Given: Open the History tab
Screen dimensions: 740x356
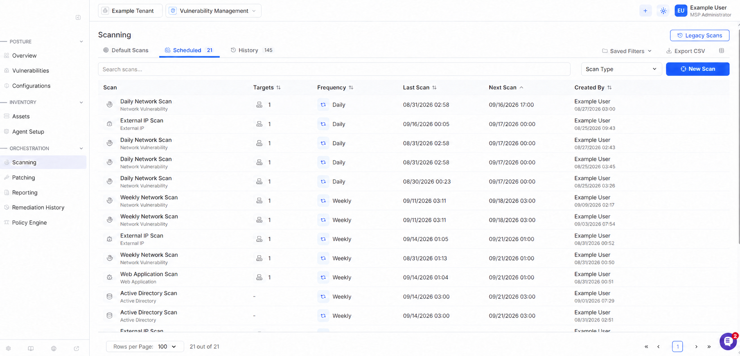Looking at the screenshot, I should (x=251, y=50).
